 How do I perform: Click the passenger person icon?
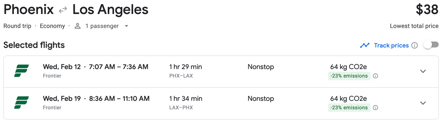coord(78,26)
